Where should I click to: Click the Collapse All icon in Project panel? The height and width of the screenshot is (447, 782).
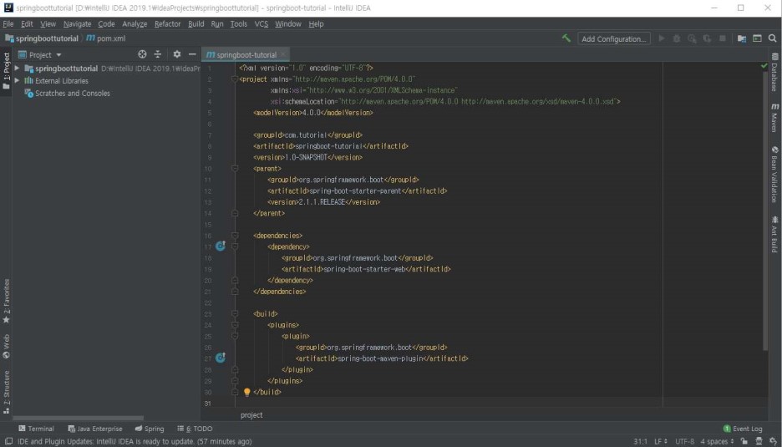coord(158,54)
